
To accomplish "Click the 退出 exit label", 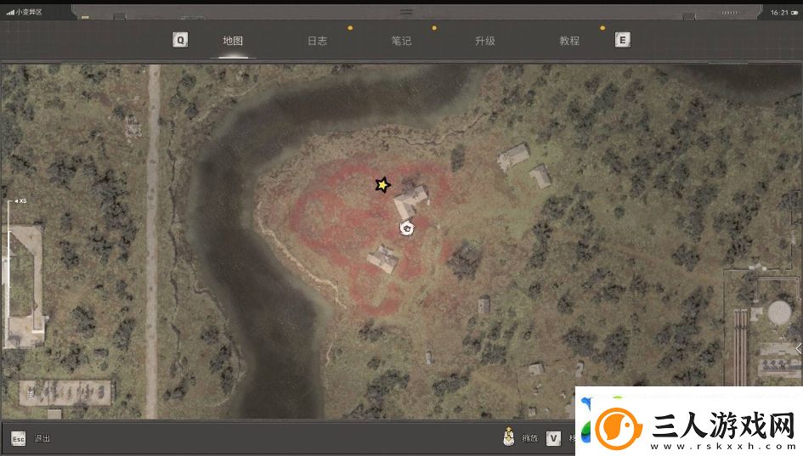I will click(x=42, y=439).
